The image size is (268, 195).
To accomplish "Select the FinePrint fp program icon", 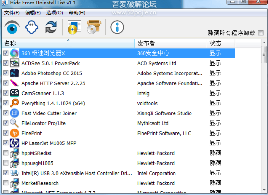I will point(14,133).
